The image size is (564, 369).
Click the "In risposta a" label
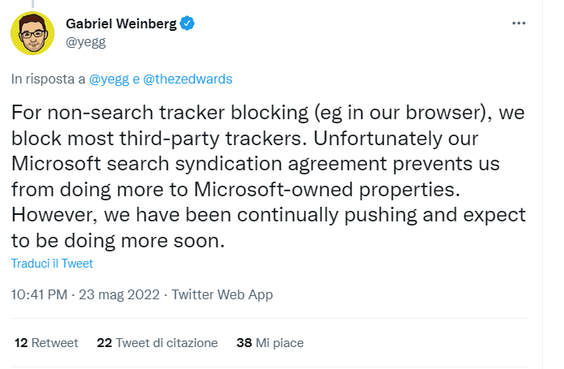point(48,79)
